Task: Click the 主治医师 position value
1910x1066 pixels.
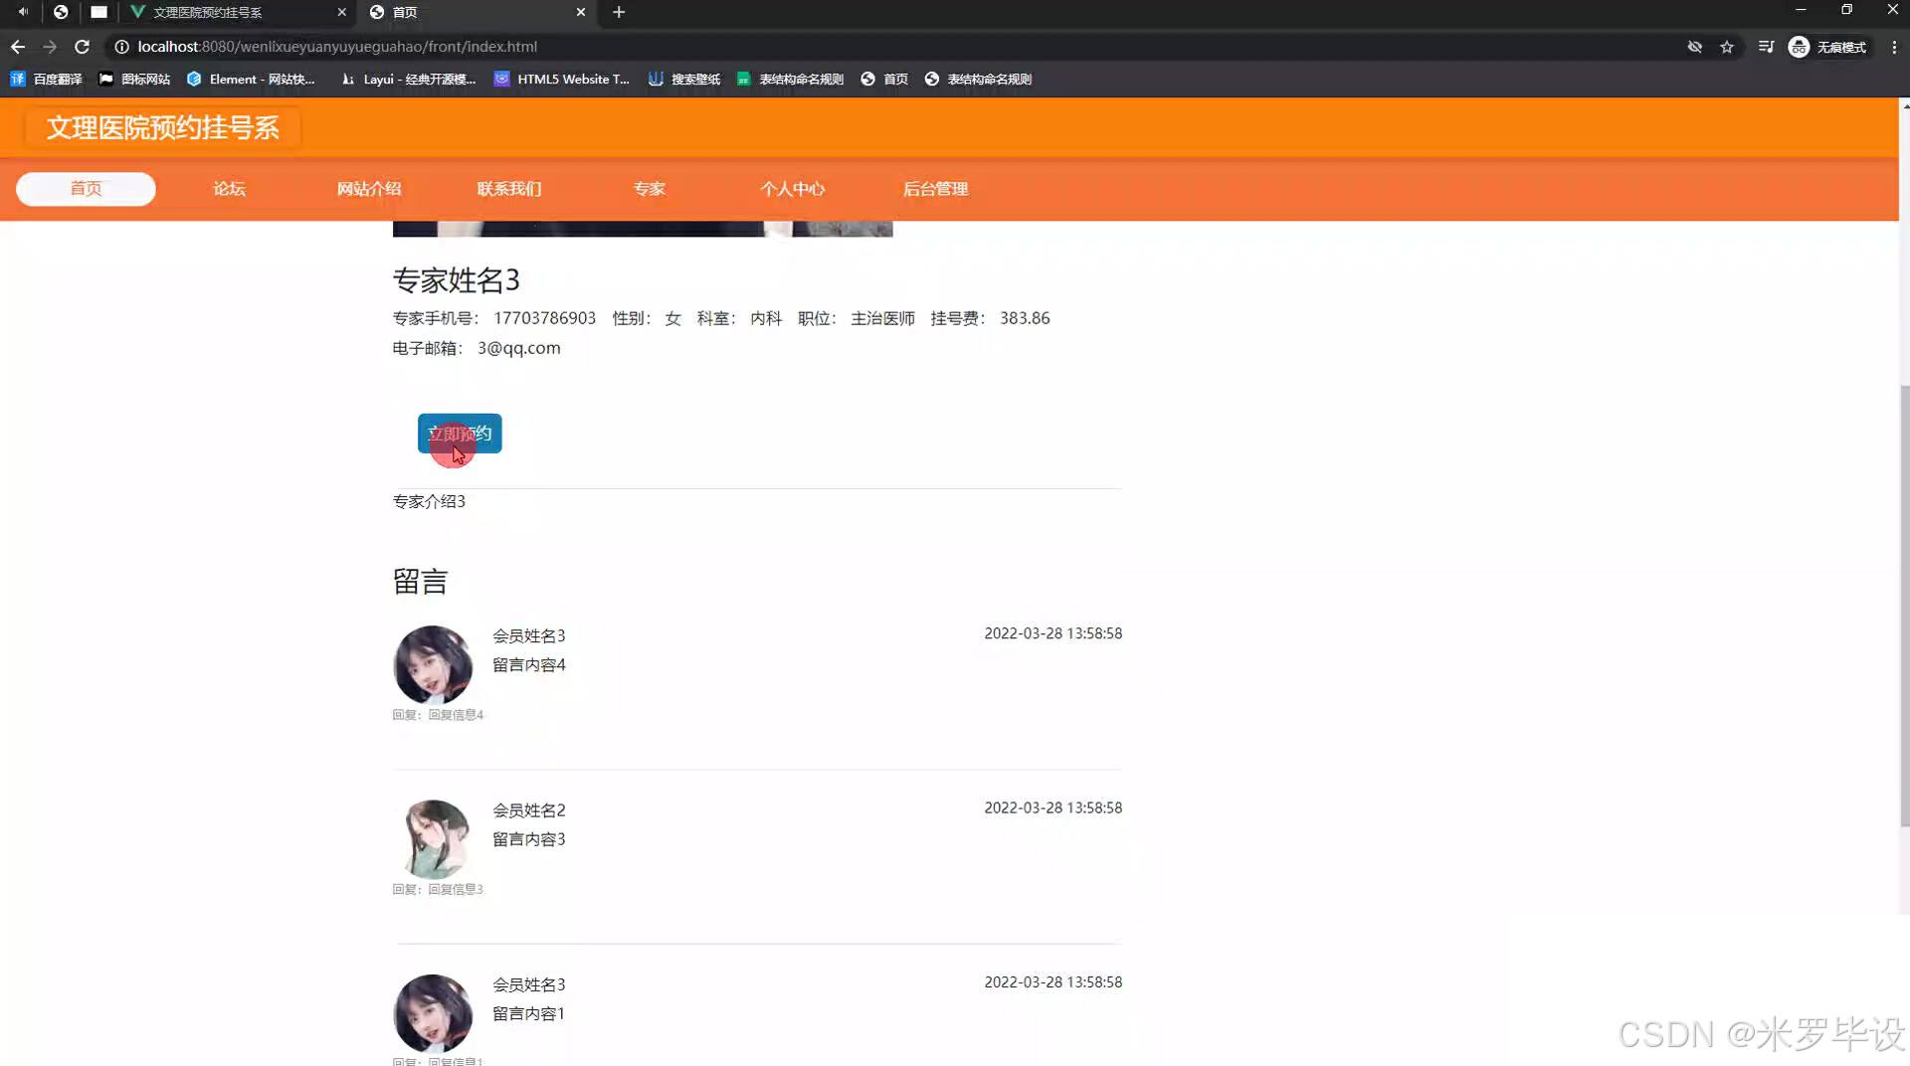Action: click(x=882, y=318)
